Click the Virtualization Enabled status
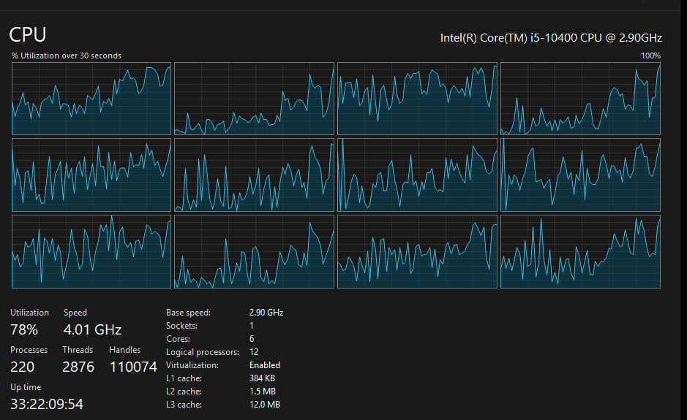The image size is (687, 420). (264, 365)
